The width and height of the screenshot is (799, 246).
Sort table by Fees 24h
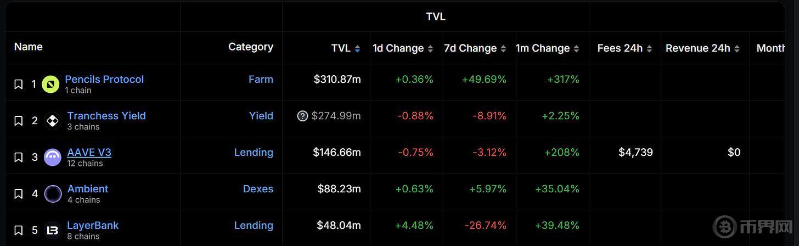[624, 48]
